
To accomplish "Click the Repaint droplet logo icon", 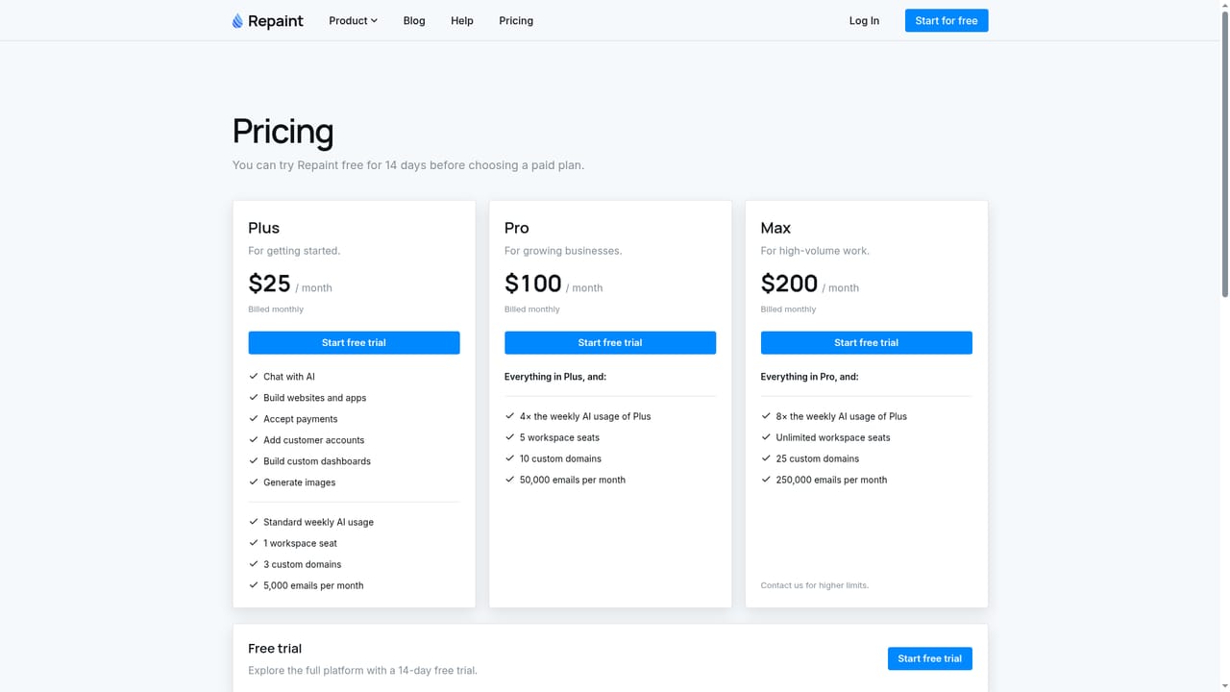I will 237,21.
